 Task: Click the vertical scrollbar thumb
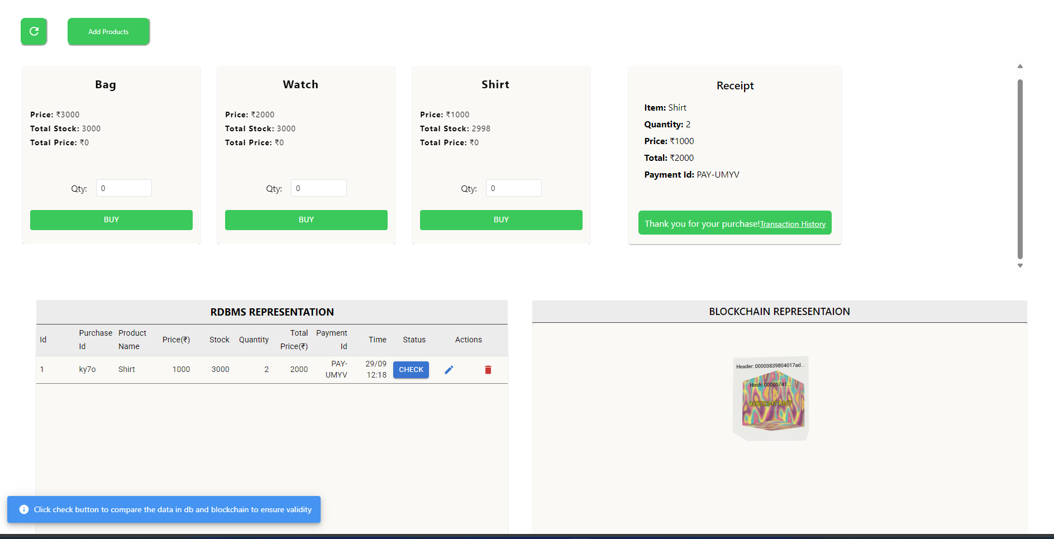(x=1020, y=168)
